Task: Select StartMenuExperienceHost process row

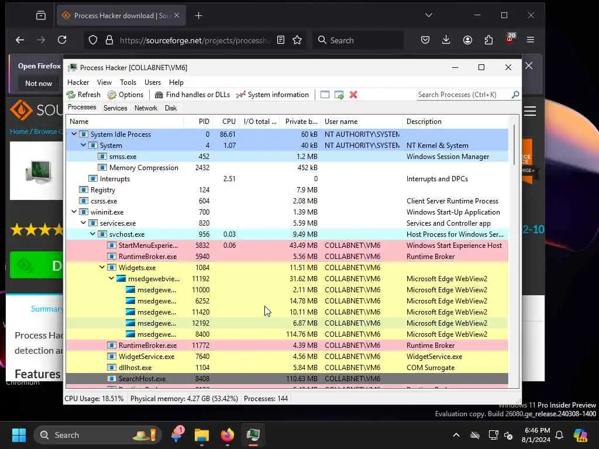Action: 287,245
